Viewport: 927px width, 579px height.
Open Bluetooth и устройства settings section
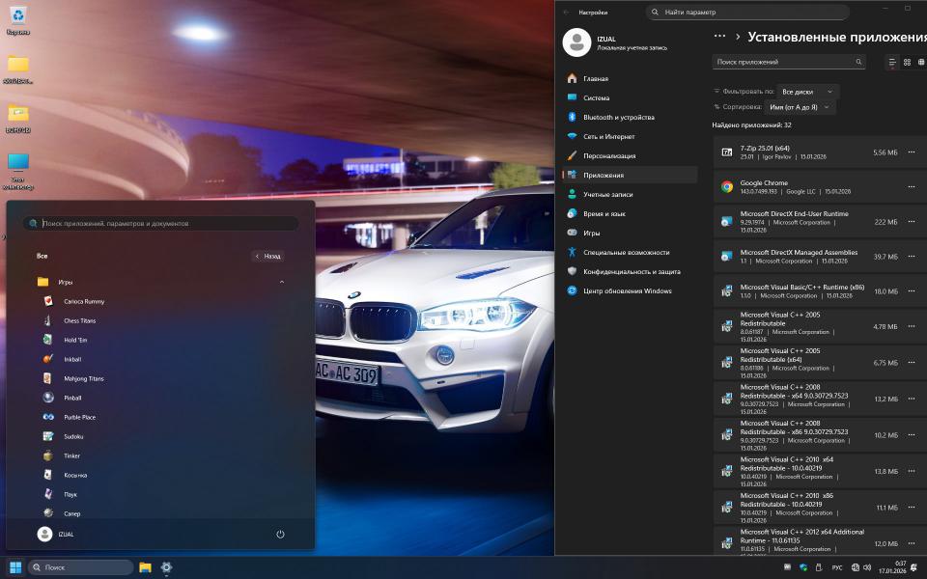click(x=618, y=117)
